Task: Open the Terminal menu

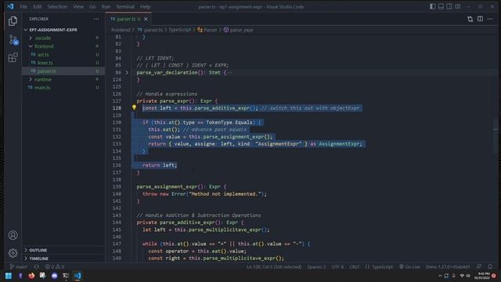Action: (x=125, y=6)
